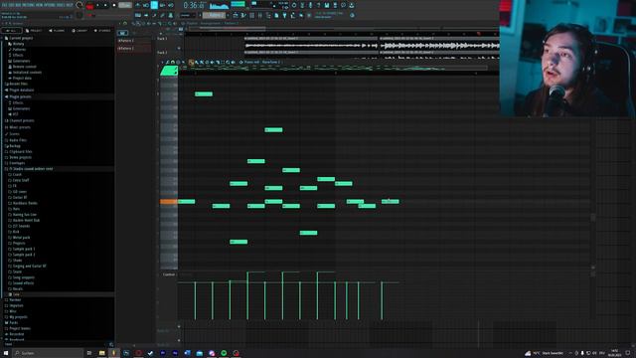Viewport: 636px width, 358px height.
Task: Select the highlighted Draw tool in piano roll
Action: tap(191, 62)
